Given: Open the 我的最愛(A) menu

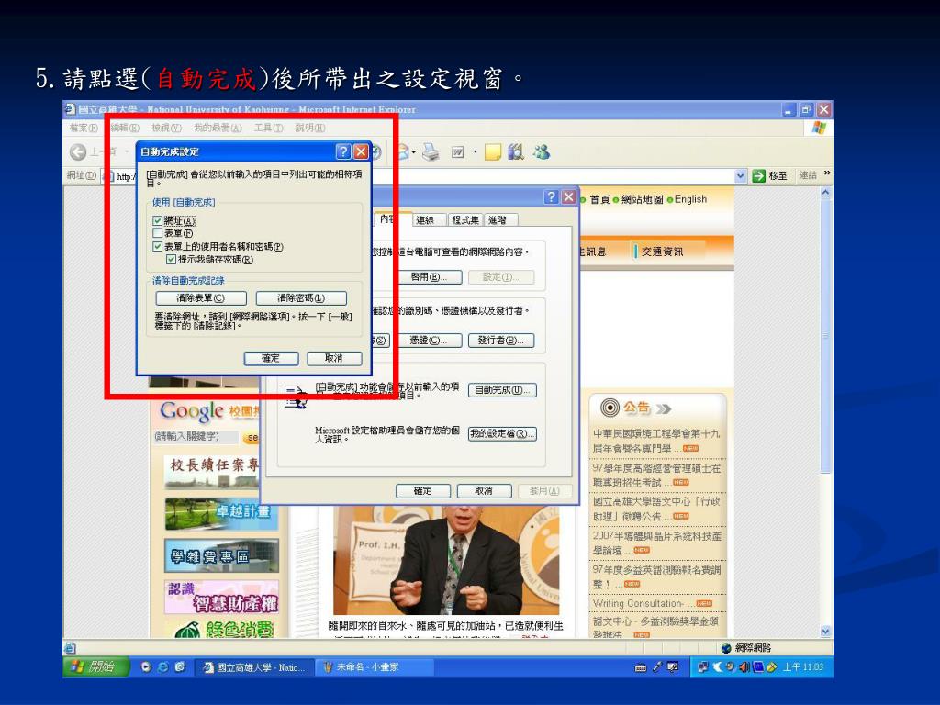Looking at the screenshot, I should [218, 128].
